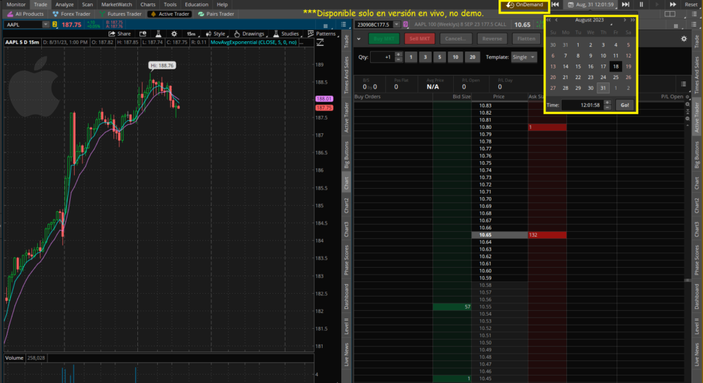The width and height of the screenshot is (703, 383).
Task: Expand the AAPL symbol dropdown
Action: tap(46, 25)
